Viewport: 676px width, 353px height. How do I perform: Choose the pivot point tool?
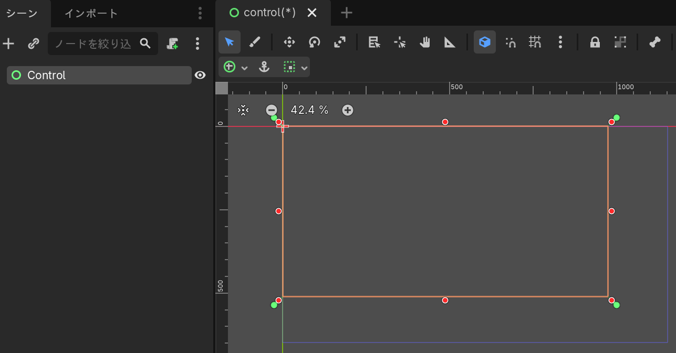tap(400, 42)
